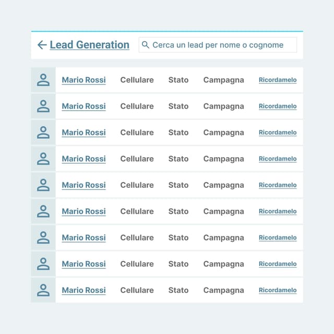Click Ricordamelo in the first row
The width and height of the screenshot is (334, 334).
(x=278, y=80)
